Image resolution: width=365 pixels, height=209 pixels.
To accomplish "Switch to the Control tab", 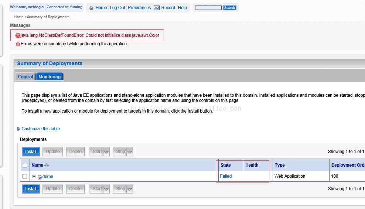I will pos(25,77).
